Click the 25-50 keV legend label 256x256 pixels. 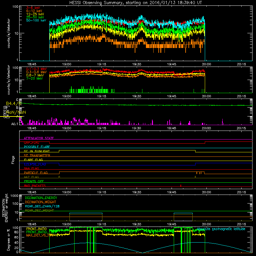click(x=35, y=17)
